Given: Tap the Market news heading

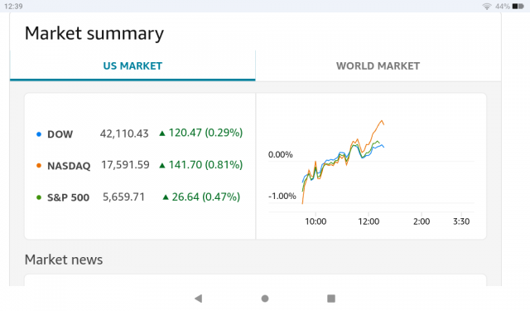Looking at the screenshot, I should coord(64,260).
